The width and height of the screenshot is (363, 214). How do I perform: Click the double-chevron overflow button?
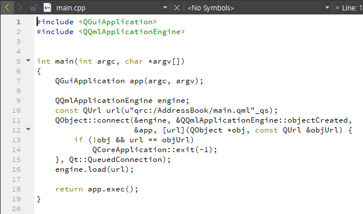point(337,8)
